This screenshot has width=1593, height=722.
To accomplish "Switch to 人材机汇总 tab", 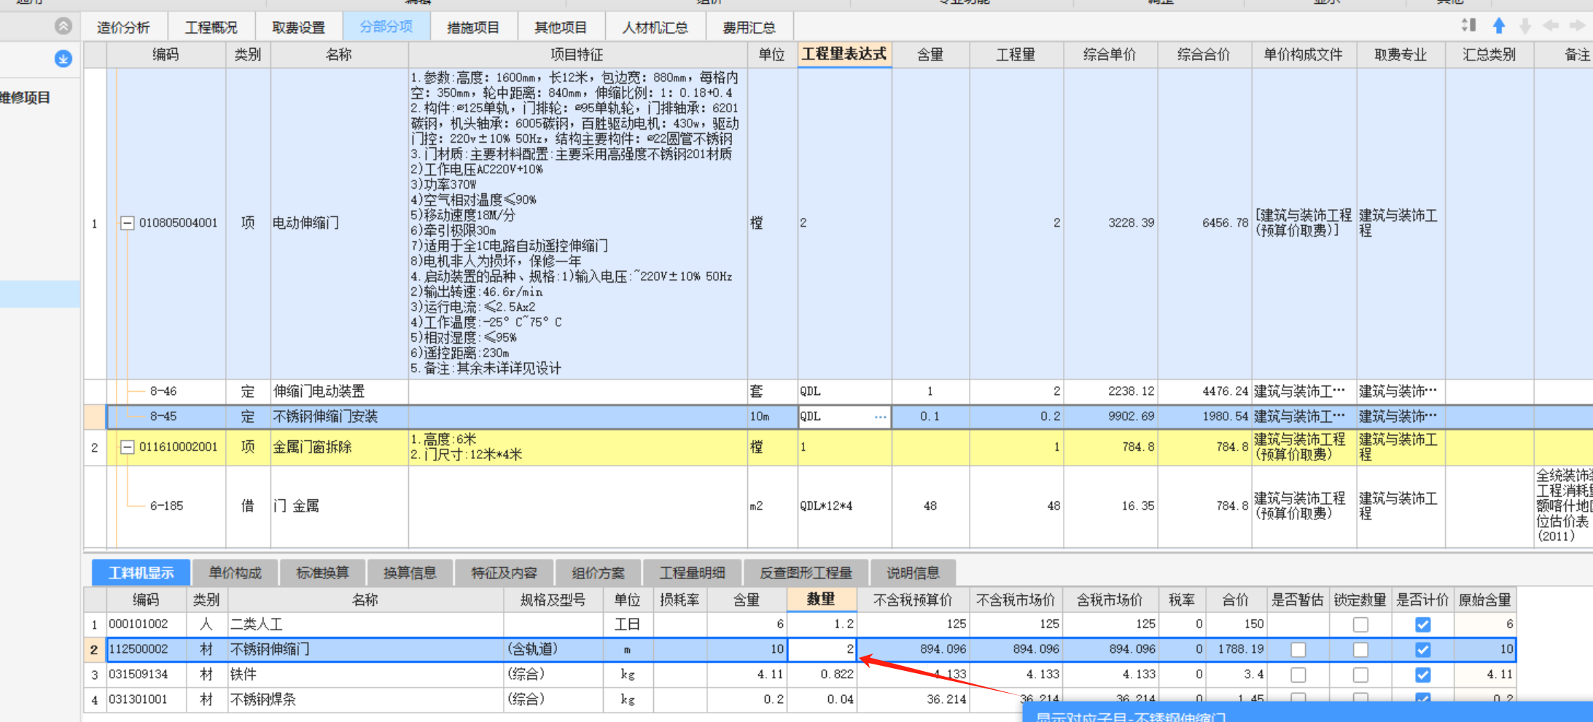I will coord(655,28).
